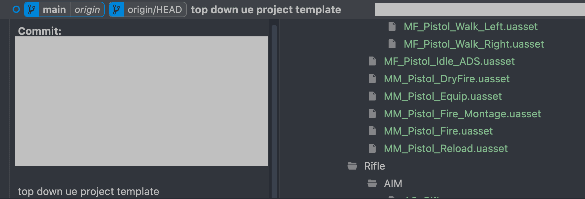This screenshot has height=199, width=585.
Task: Click the origin/HEAD branch icon
Action: click(116, 10)
